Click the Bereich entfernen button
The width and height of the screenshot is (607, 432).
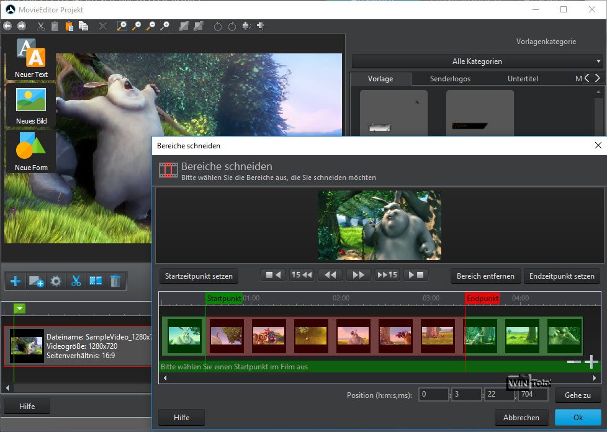tap(485, 276)
